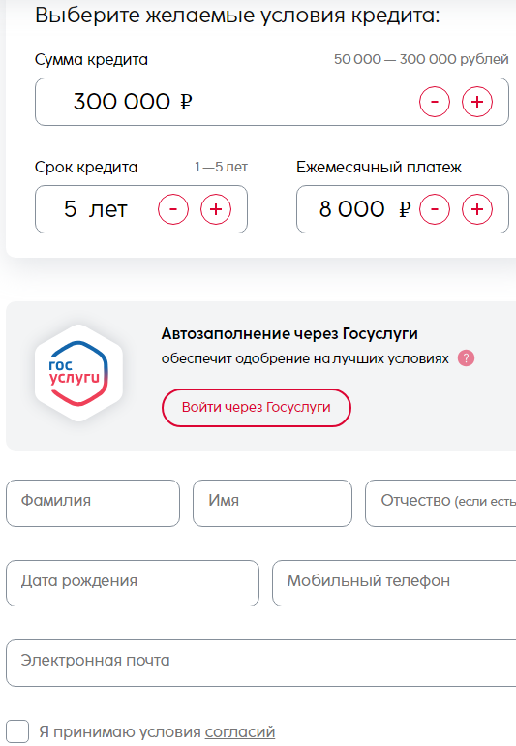Increase loan amount with plus button
Viewport: 516px width, 746px height.
click(x=477, y=102)
